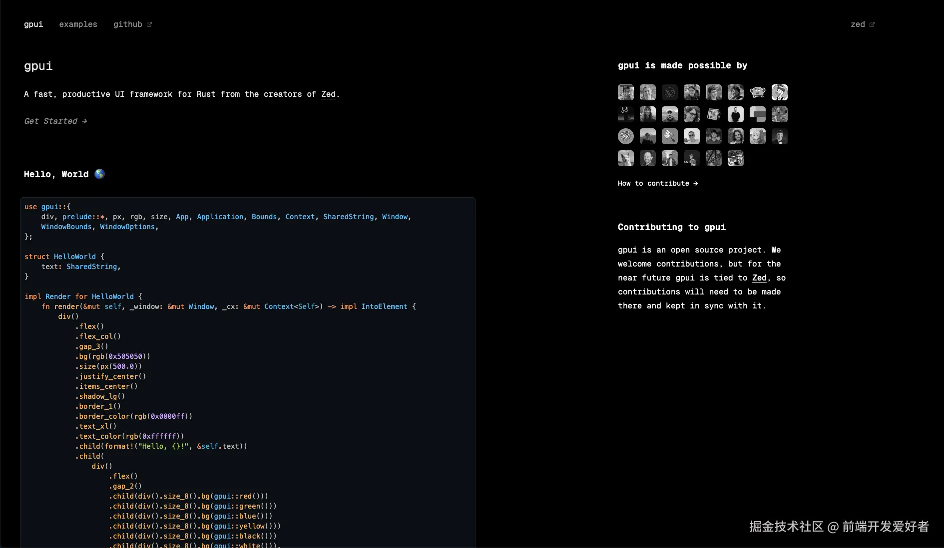The height and width of the screenshot is (548, 944).
Task: Click the '.border_color(rgb(0x0000ff))' code line
Action: [133, 416]
